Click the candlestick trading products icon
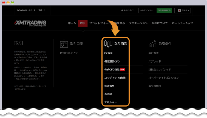This screenshot has width=207, height=118. tap(108, 43)
